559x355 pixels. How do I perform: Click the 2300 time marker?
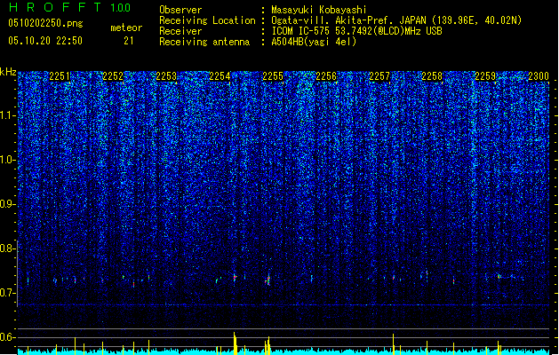coord(539,76)
